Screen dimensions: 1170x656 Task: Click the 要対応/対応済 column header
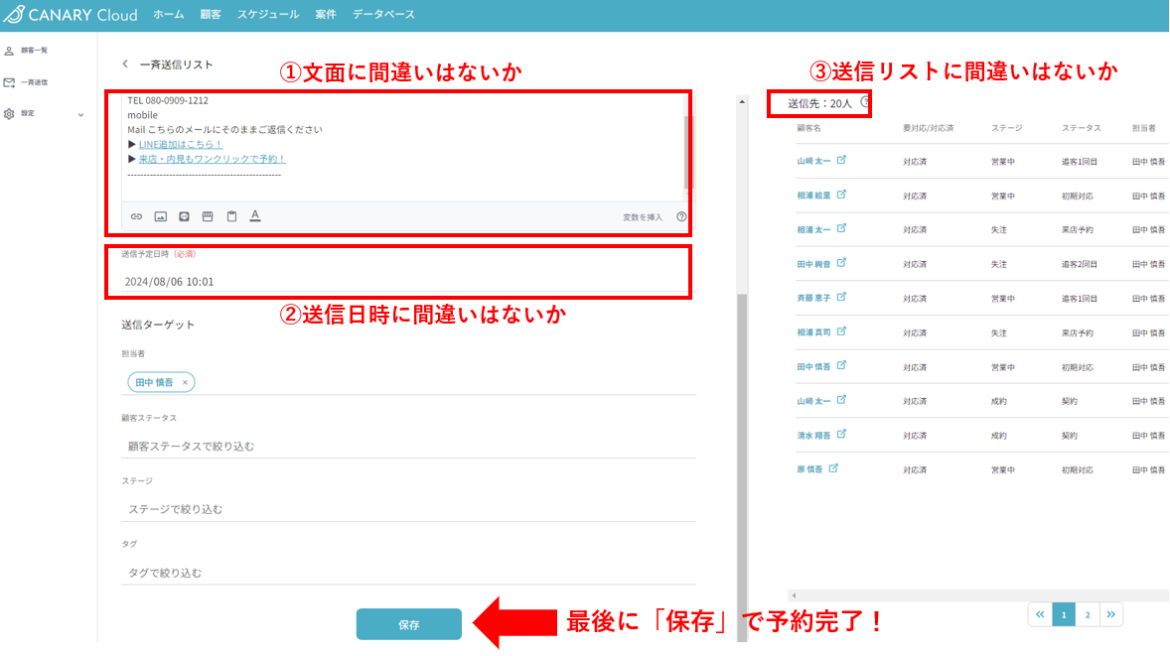(928, 128)
